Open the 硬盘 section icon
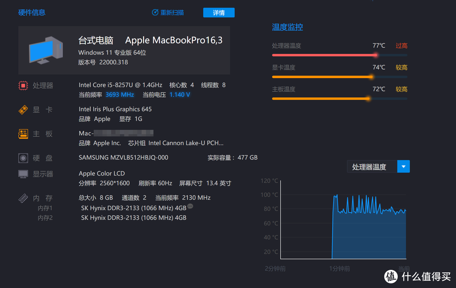The image size is (456, 288). [x=23, y=158]
